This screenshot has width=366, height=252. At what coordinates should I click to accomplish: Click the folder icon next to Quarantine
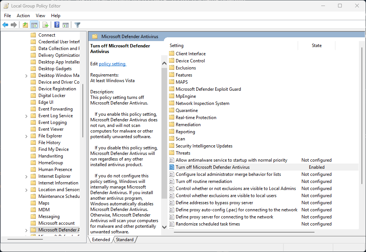(x=172, y=110)
